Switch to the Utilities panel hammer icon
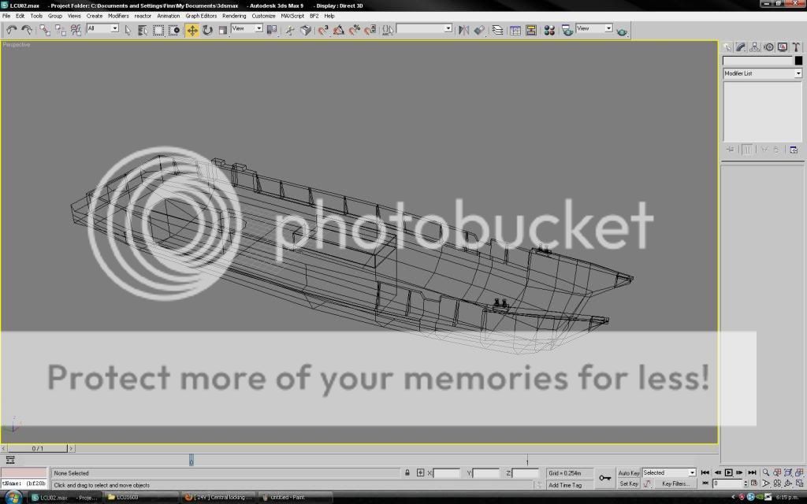The height and width of the screenshot is (504, 807). 795,47
